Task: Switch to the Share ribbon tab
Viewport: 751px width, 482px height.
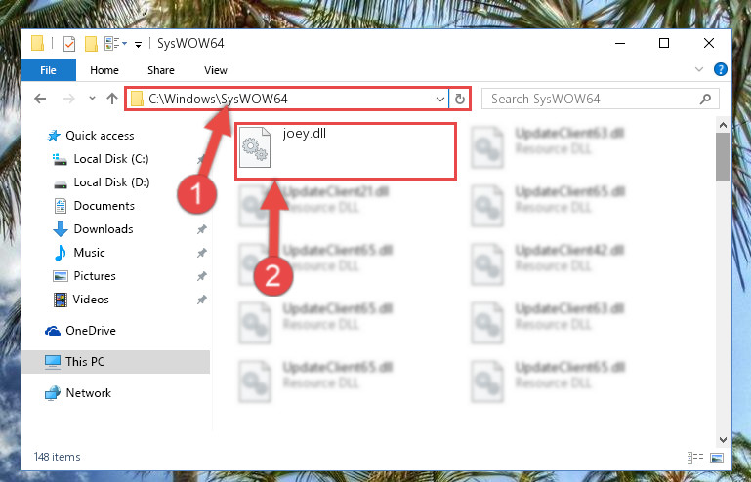Action: click(x=161, y=70)
